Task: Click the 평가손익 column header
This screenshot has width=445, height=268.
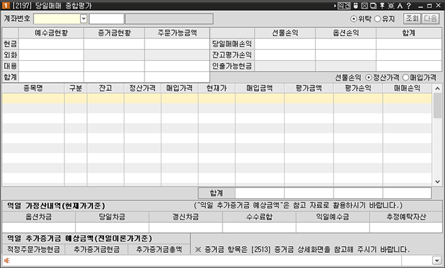Action: coord(358,88)
